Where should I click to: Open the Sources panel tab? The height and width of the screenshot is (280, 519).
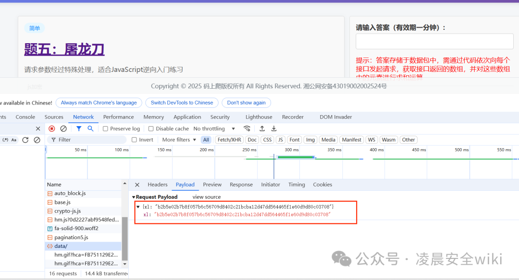point(54,117)
